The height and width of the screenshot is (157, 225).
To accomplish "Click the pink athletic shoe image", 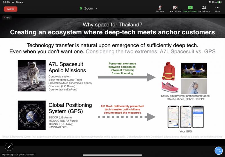I will [170, 87].
